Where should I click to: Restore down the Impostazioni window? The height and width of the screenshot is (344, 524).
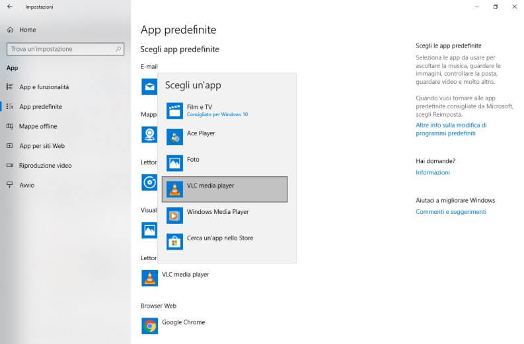pos(496,7)
